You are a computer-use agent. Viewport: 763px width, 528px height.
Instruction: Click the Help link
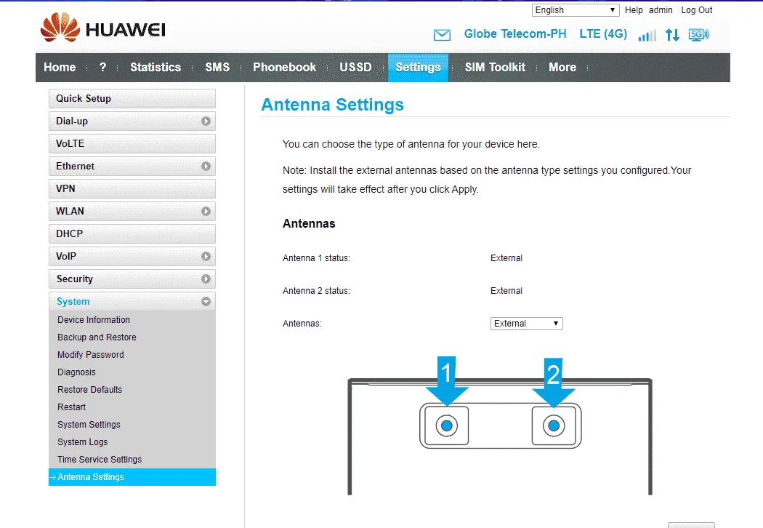pyautogui.click(x=634, y=10)
